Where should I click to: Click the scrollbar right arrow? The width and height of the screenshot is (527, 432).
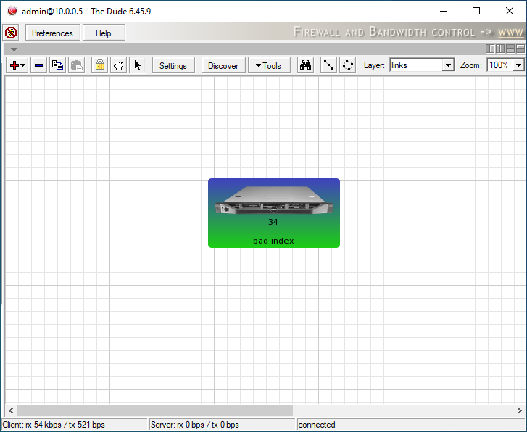tap(519, 410)
